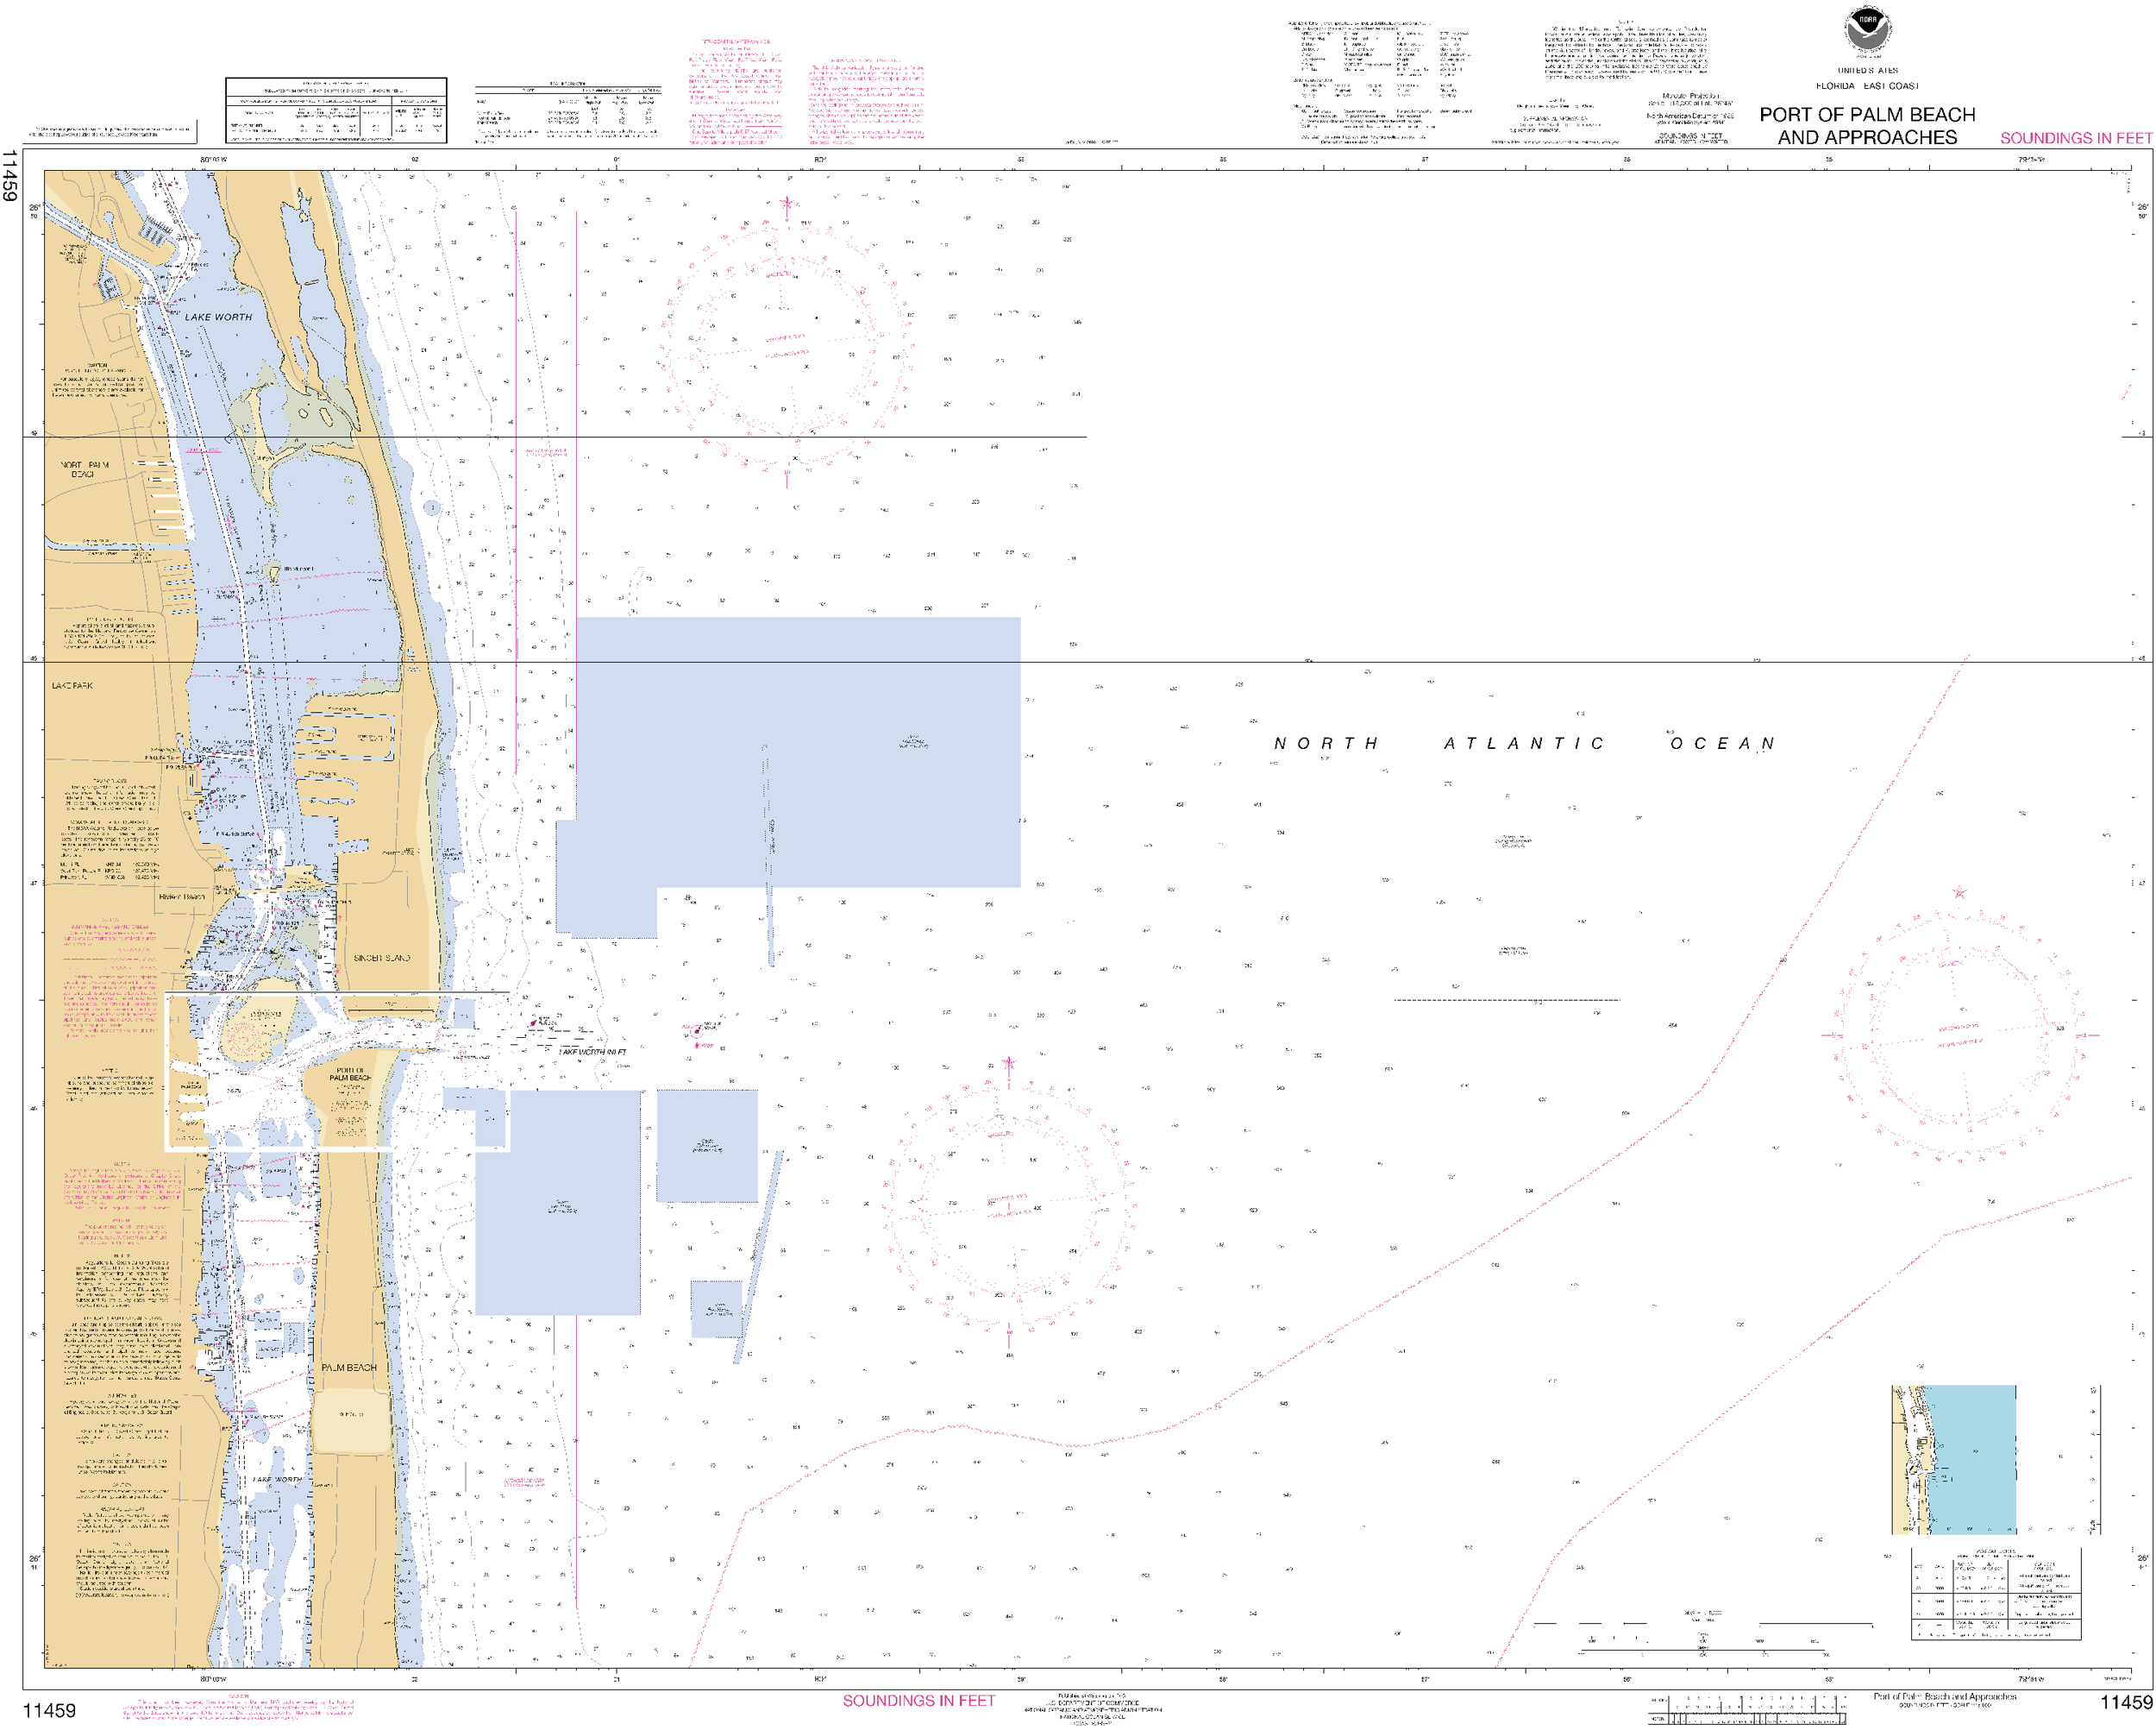The image size is (2156, 1730).
Task: Click the NORTH PALM BEACH label
Action: [x=84, y=469]
